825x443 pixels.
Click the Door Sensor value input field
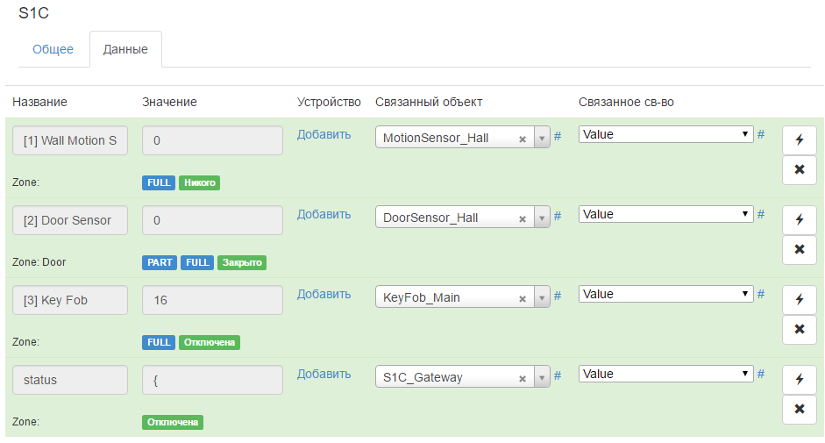(212, 220)
